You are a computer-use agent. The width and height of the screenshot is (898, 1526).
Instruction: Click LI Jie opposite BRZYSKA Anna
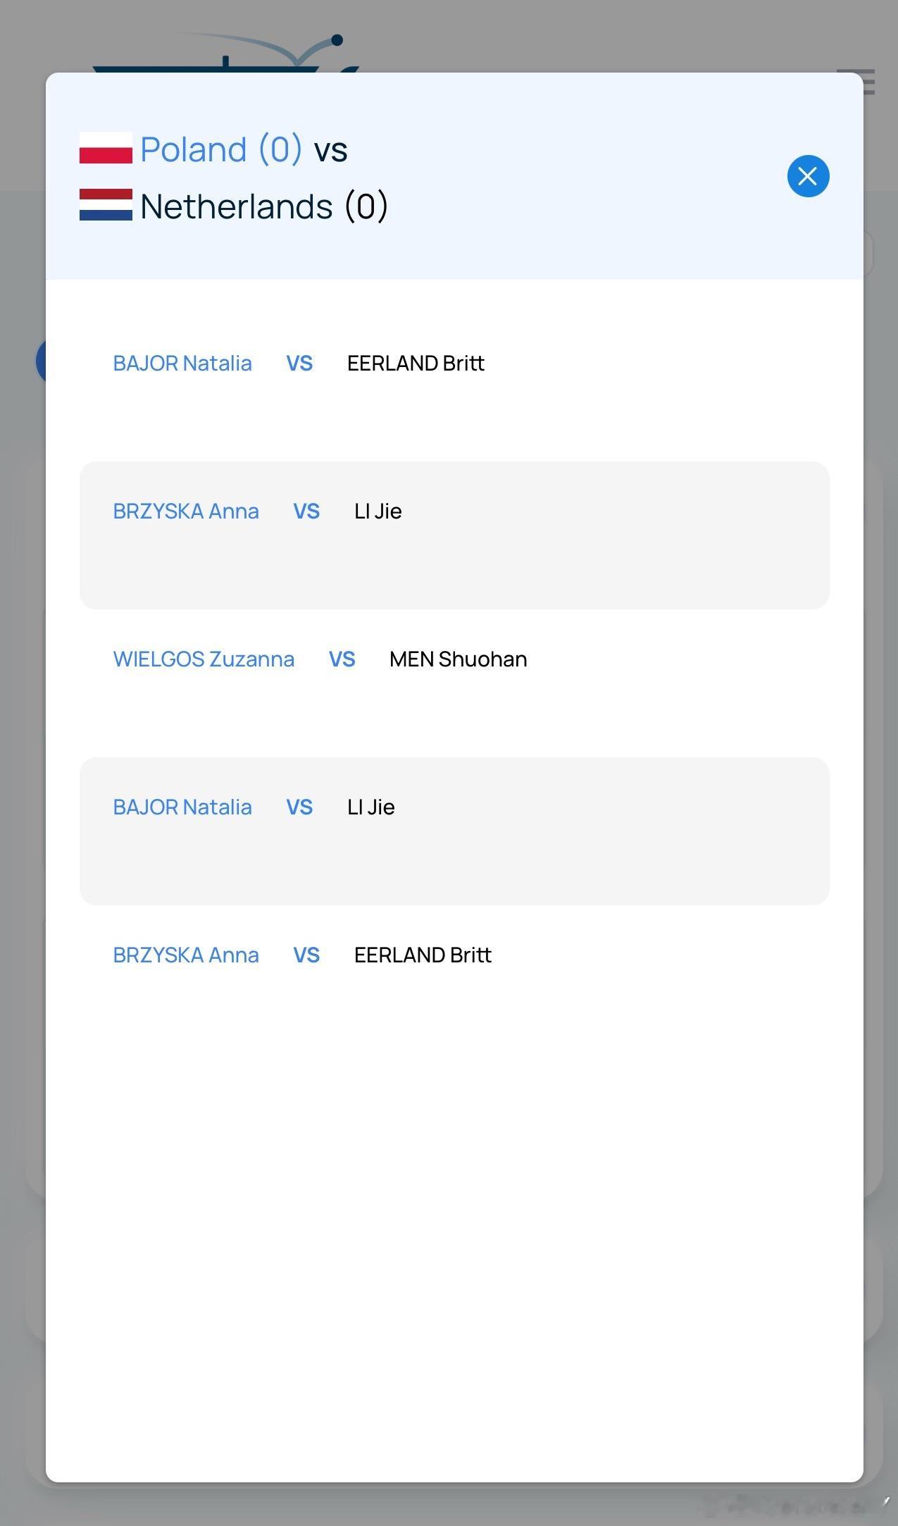coord(378,511)
